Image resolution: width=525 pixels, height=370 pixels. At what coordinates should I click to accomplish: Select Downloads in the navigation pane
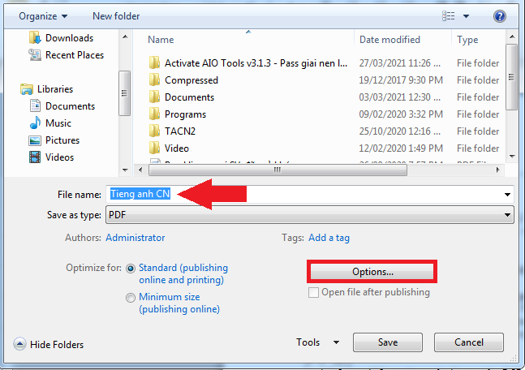click(x=69, y=38)
